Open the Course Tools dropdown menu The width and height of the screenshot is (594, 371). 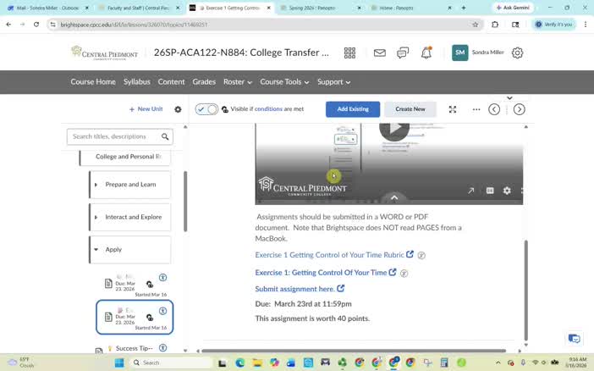tap(284, 82)
